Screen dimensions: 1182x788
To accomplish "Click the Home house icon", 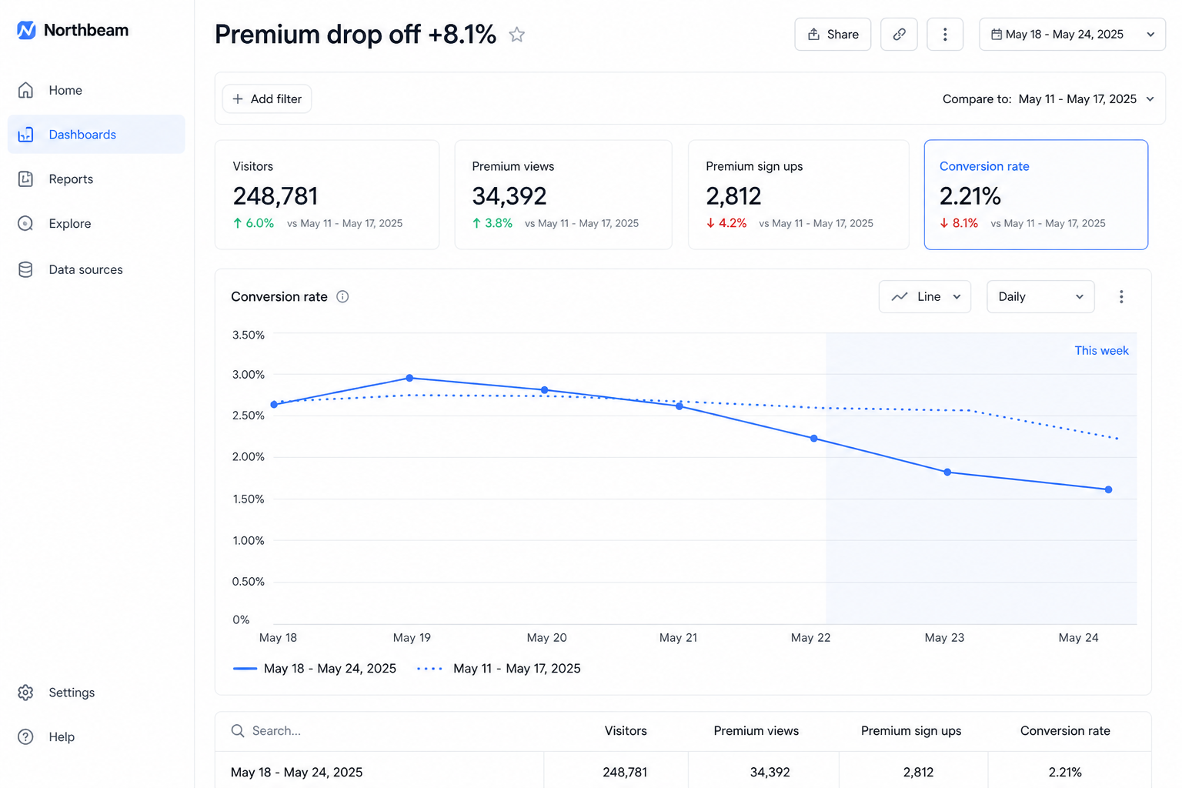I will 25,90.
